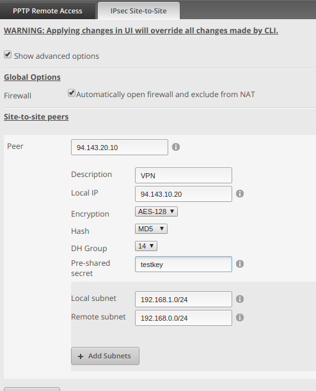Click the info icon next to Local subnet

coord(240,299)
